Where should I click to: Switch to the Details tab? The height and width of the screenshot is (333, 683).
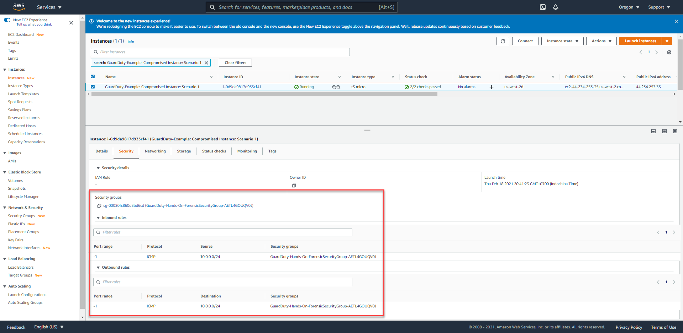pos(101,151)
